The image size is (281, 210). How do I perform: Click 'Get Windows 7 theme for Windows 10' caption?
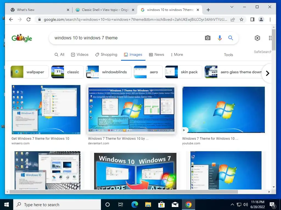coord(40,139)
